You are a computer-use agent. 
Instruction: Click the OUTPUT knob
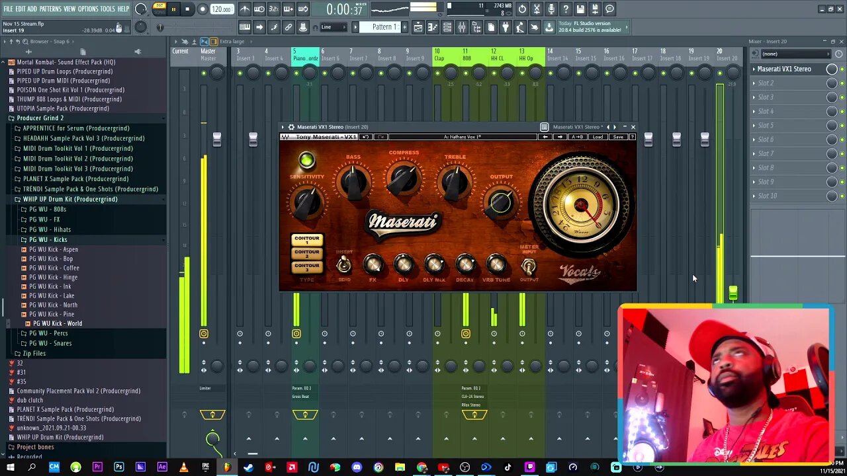501,202
